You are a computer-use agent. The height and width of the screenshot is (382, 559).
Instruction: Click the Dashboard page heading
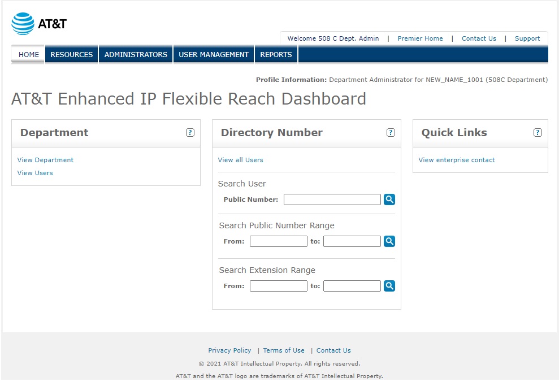tap(189, 99)
